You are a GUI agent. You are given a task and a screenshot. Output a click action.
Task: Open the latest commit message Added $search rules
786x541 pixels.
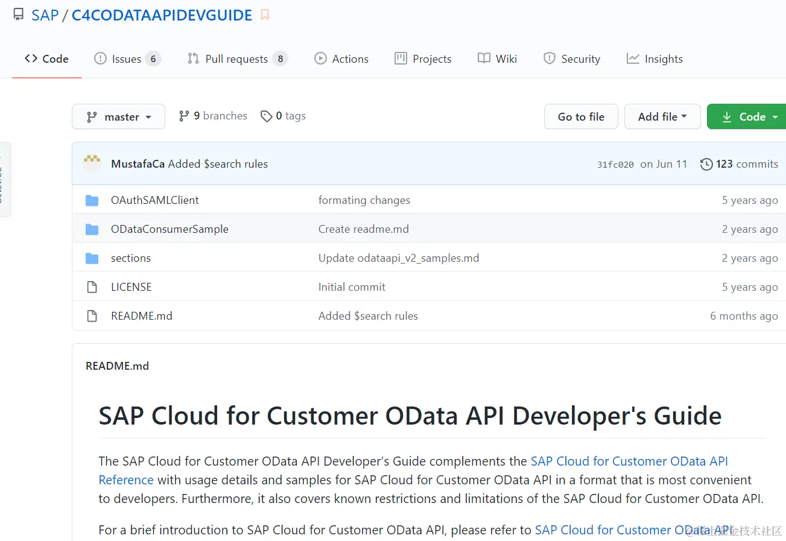218,163
